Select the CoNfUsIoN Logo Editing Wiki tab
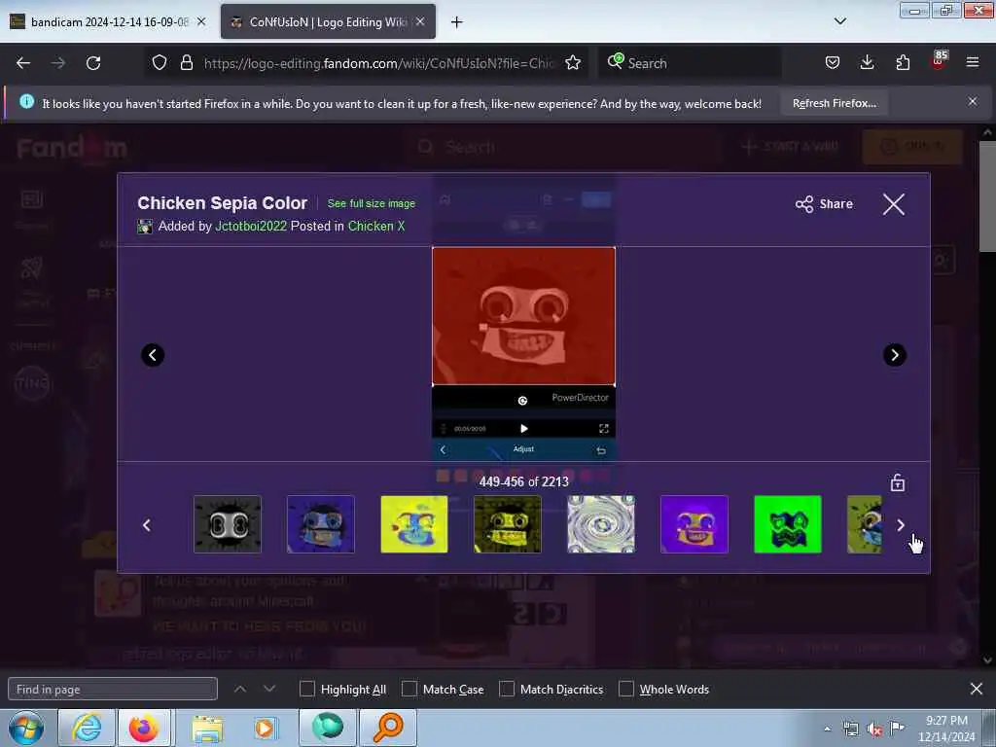This screenshot has height=747, width=996. coord(327,22)
